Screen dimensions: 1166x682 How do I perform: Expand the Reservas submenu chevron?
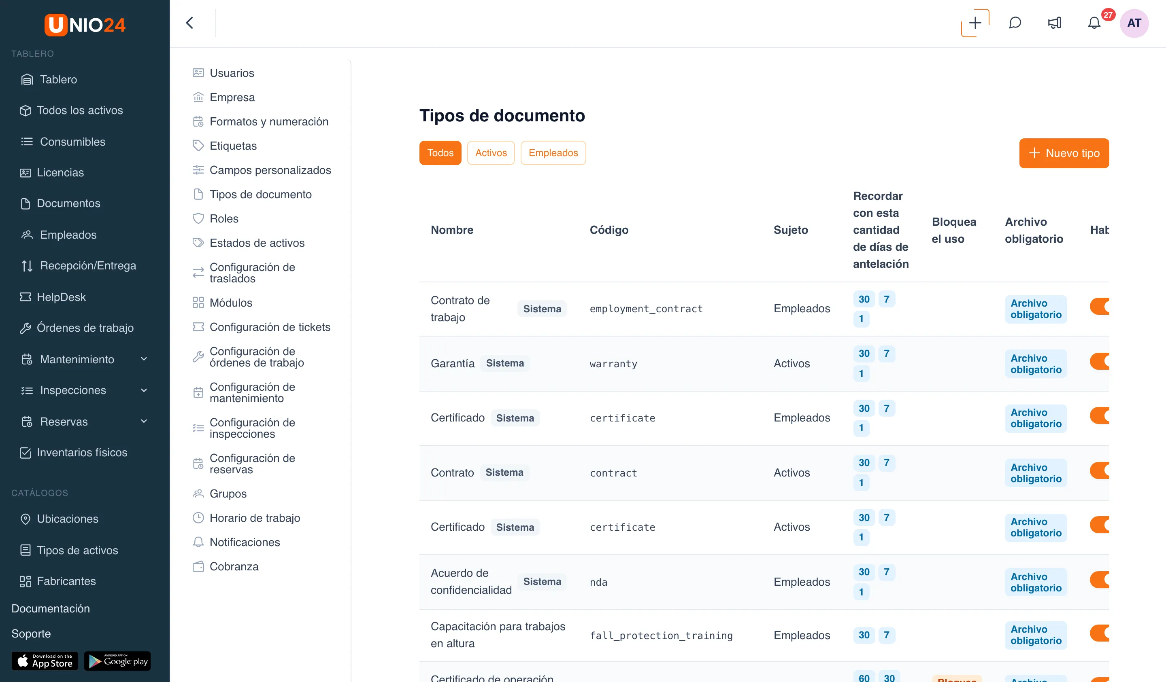(x=144, y=421)
